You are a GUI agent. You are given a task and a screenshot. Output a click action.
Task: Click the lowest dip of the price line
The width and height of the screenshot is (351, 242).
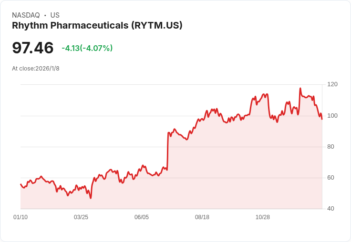(x=90, y=198)
